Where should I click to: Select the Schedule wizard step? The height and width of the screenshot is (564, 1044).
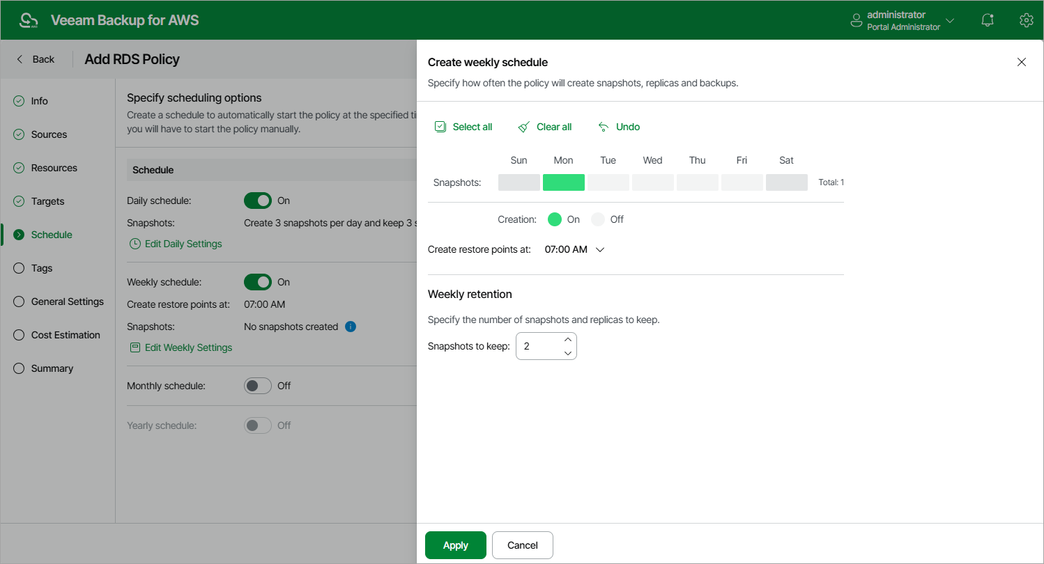[52, 235]
